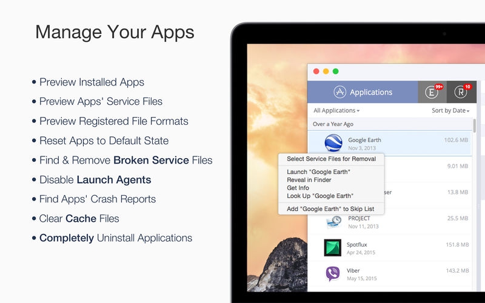Click Preview Apps' Service Files text
Image resolution: width=485 pixels, height=303 pixels.
101,101
